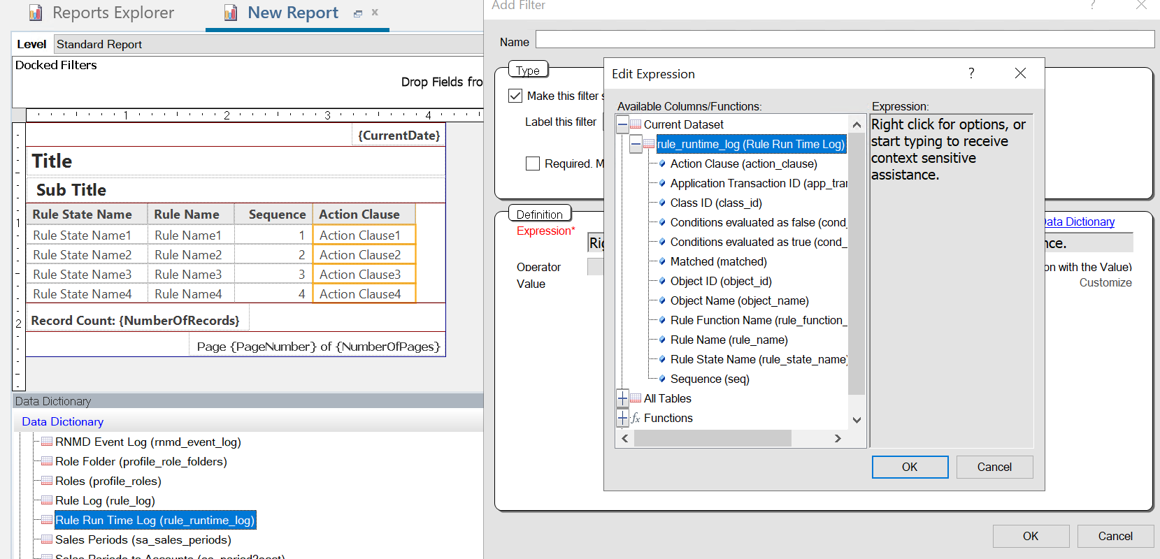Click the table icon beside Sales Periods
The height and width of the screenshot is (559, 1160).
pos(46,539)
